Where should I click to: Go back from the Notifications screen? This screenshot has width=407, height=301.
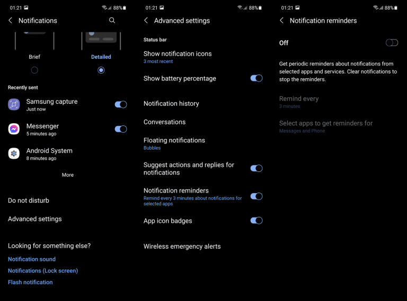[x=11, y=20]
